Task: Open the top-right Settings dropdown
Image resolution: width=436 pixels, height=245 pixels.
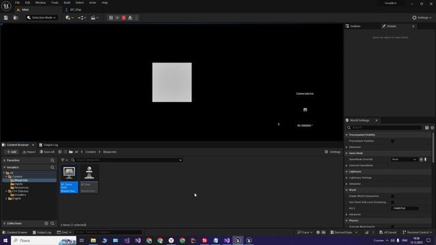Action: [x=422, y=18]
